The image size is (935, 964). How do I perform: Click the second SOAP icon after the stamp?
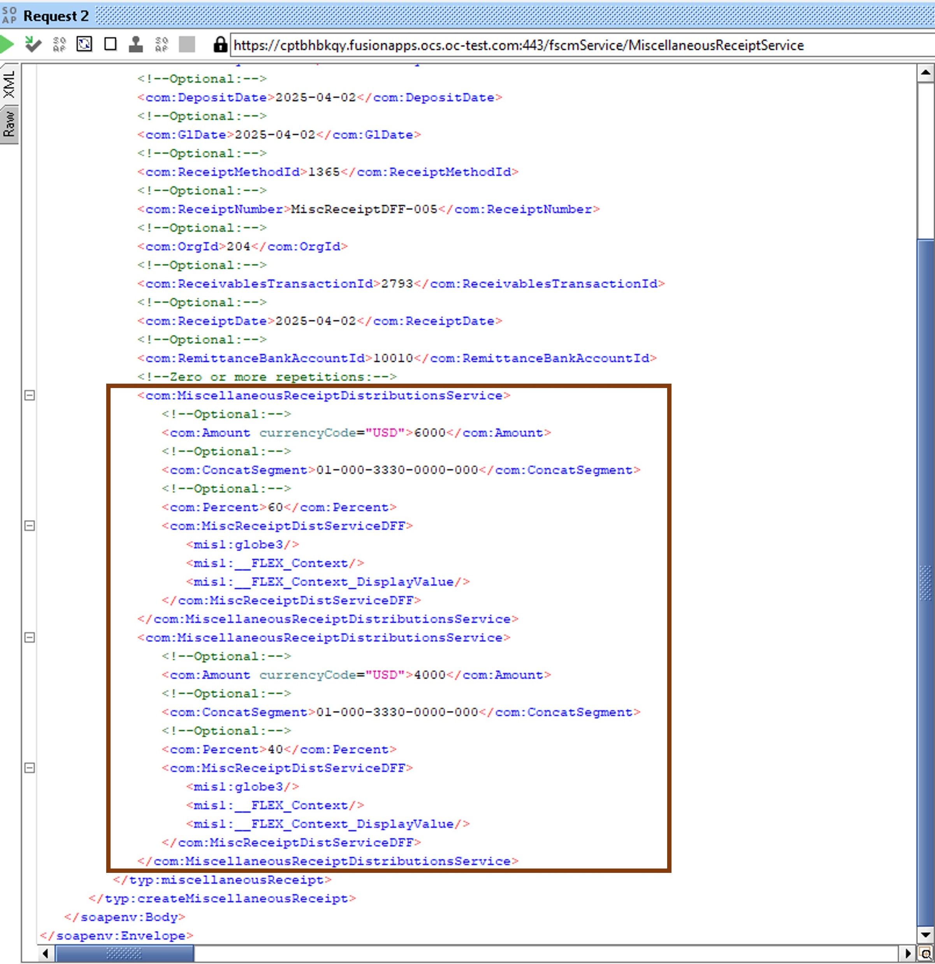tap(161, 45)
